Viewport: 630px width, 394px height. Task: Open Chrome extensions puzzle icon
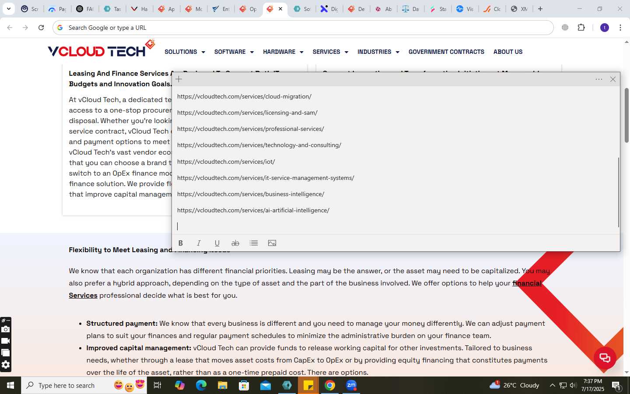click(581, 28)
